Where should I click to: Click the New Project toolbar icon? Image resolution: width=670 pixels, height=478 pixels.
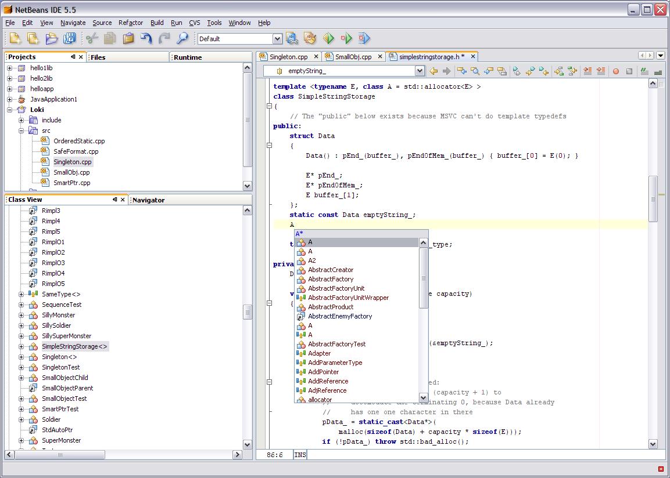[x=33, y=38]
